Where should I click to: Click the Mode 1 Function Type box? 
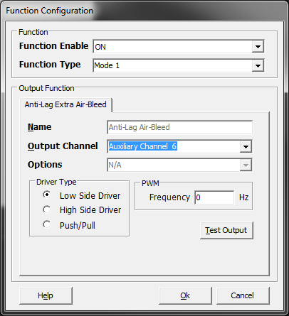pyautogui.click(x=179, y=65)
